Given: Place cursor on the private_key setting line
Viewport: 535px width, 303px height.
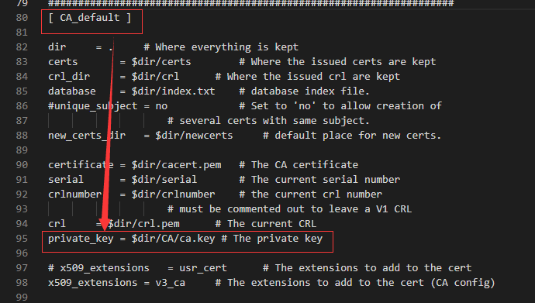Looking at the screenshot, I should pos(185,239).
